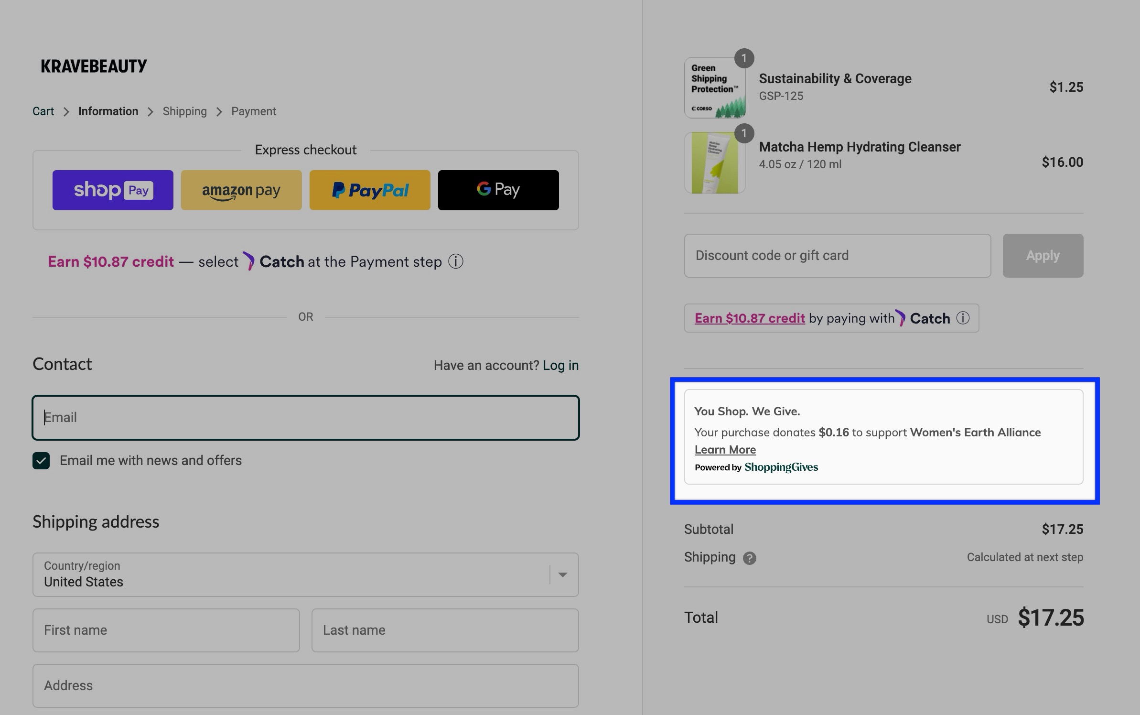Click the shipping help question mark icon
This screenshot has width=1140, height=715.
(750, 558)
